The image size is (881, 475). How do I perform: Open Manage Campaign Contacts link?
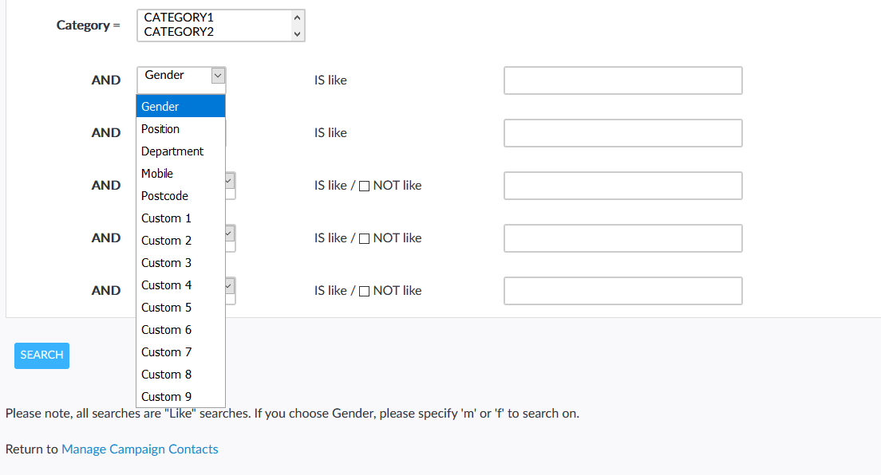pos(140,449)
